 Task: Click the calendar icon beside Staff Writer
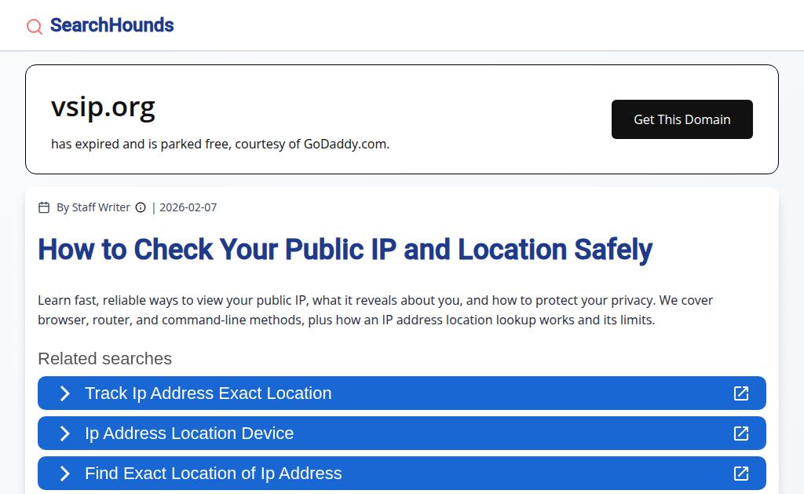click(44, 207)
